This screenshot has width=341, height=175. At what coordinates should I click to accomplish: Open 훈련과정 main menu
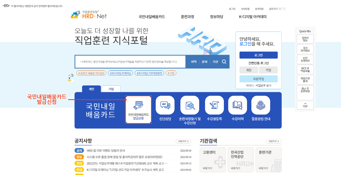coord(188,17)
